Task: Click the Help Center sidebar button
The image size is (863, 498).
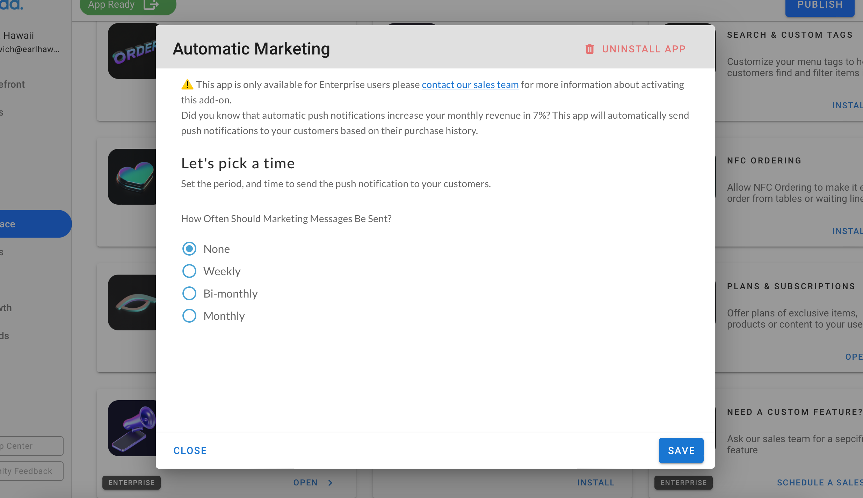Action: [31, 446]
